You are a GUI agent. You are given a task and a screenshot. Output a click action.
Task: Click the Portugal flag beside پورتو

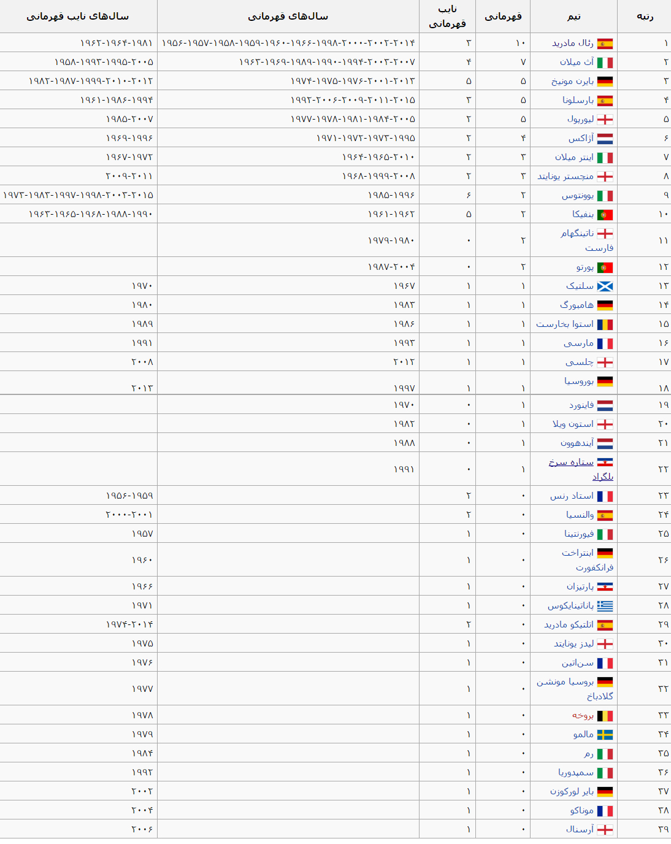coord(605,267)
